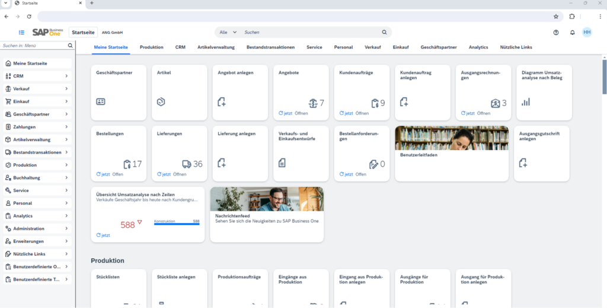Switch to the Analytics tab

point(478,47)
